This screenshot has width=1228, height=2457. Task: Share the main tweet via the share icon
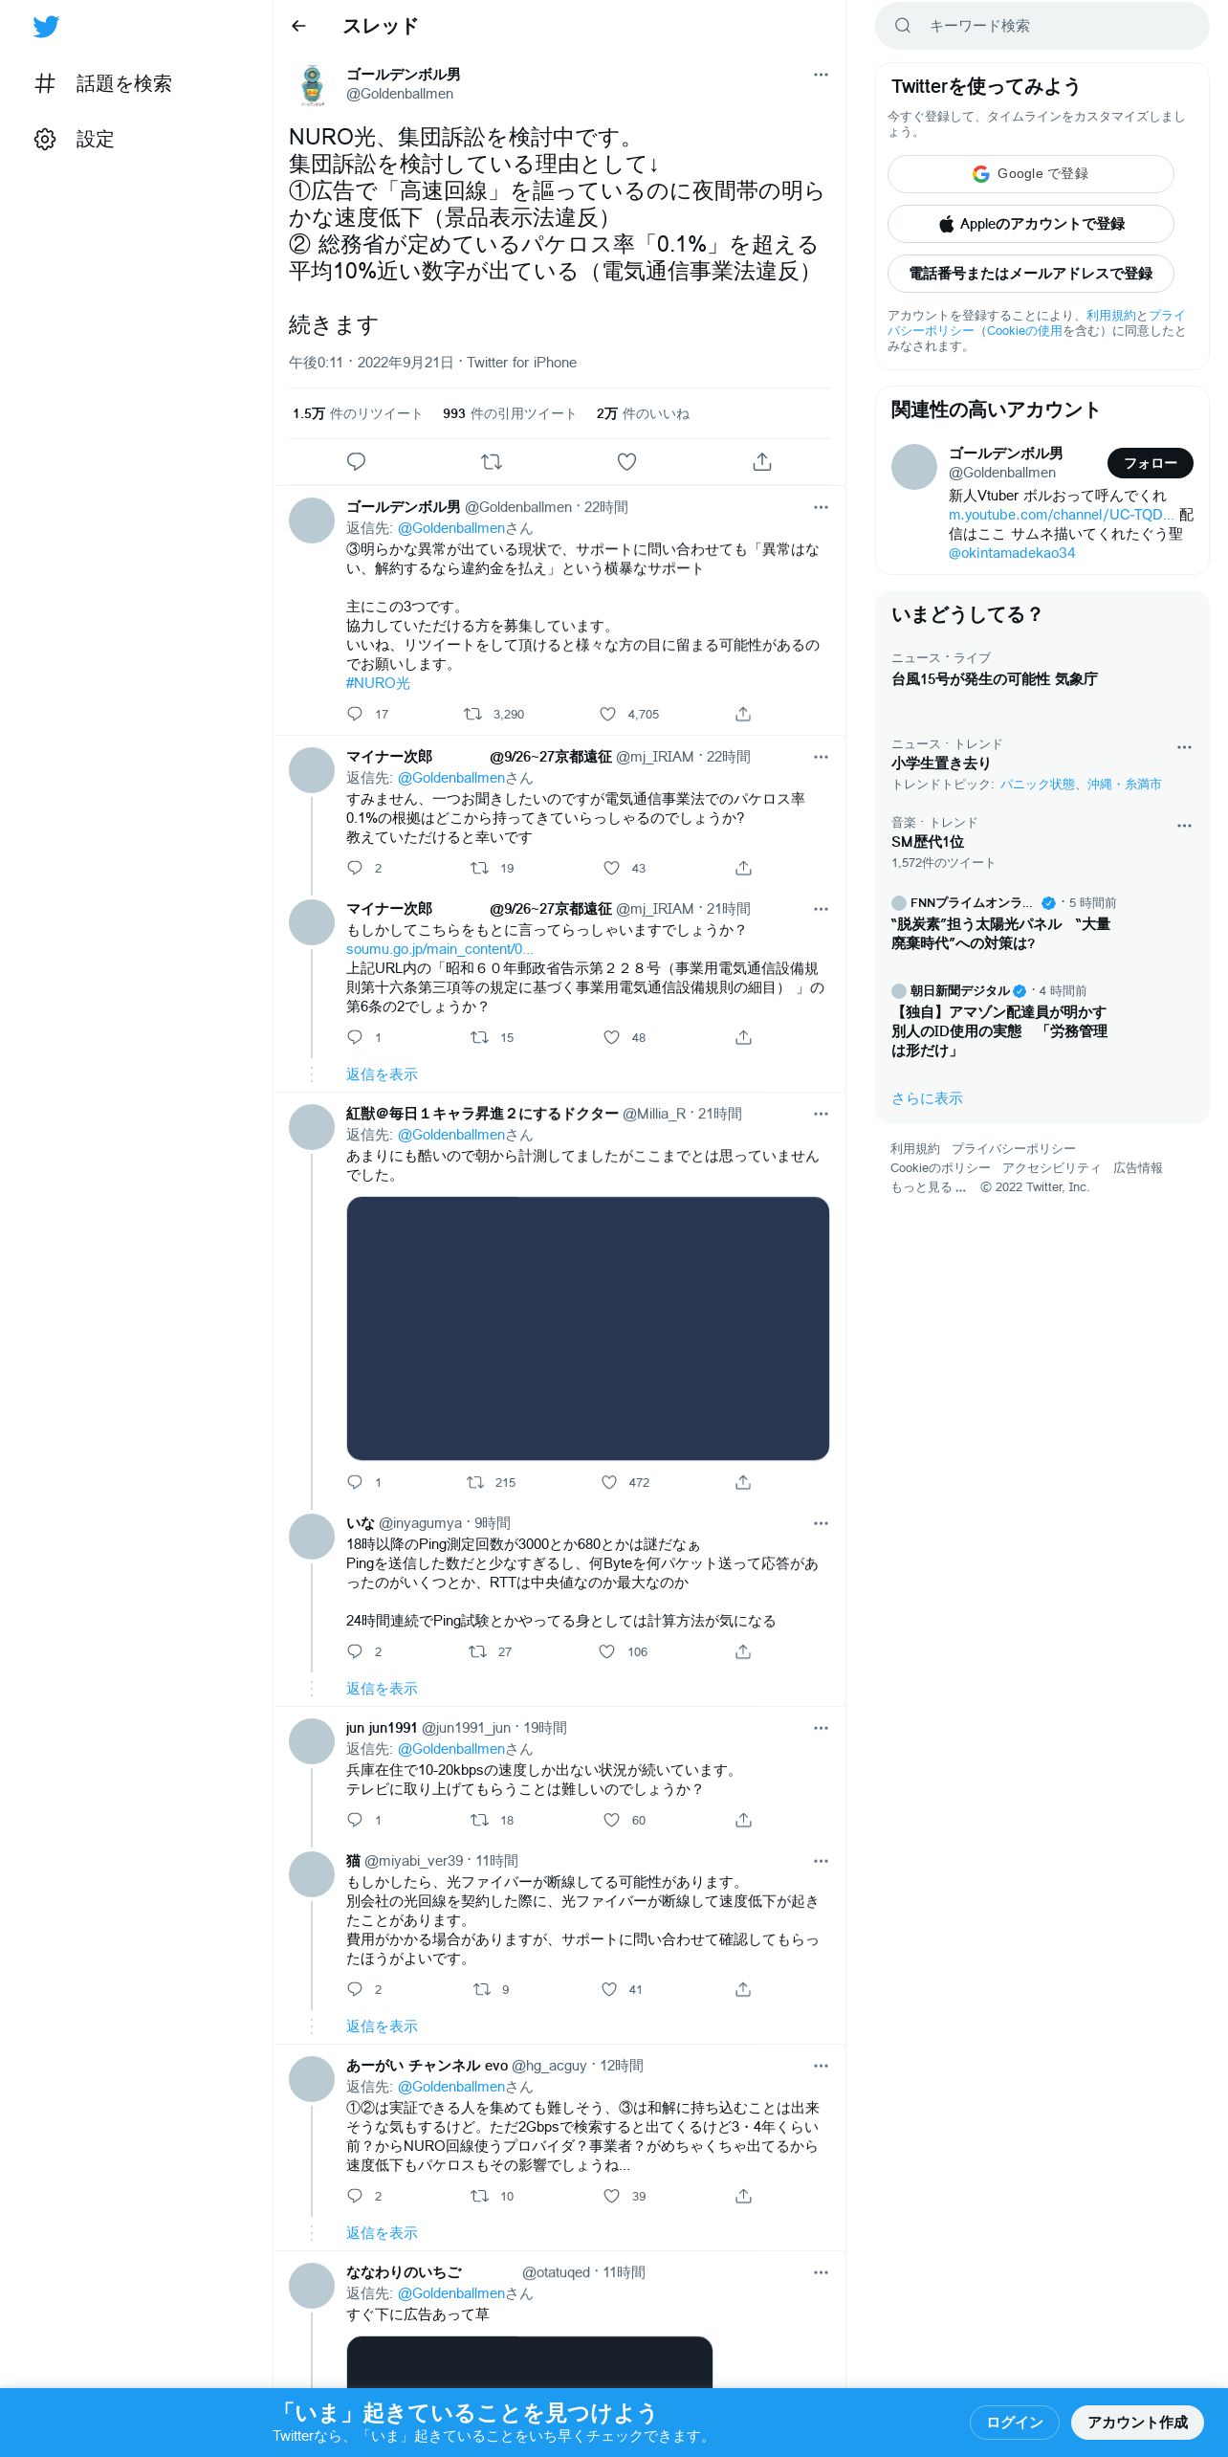click(762, 462)
